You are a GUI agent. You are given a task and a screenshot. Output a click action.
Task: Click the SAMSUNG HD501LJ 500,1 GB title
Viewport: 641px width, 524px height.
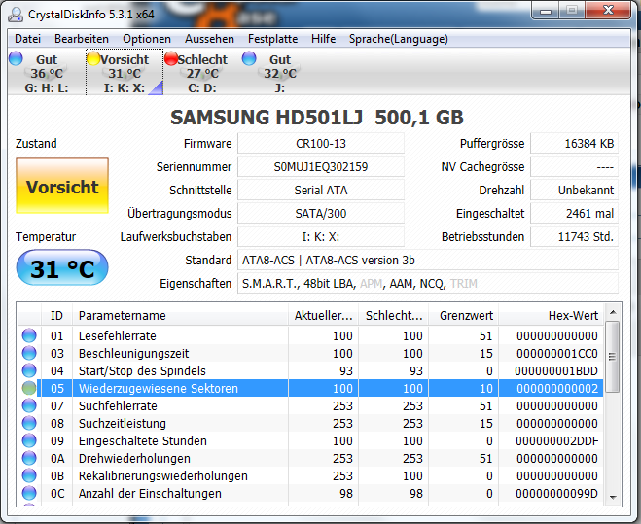[x=317, y=118]
